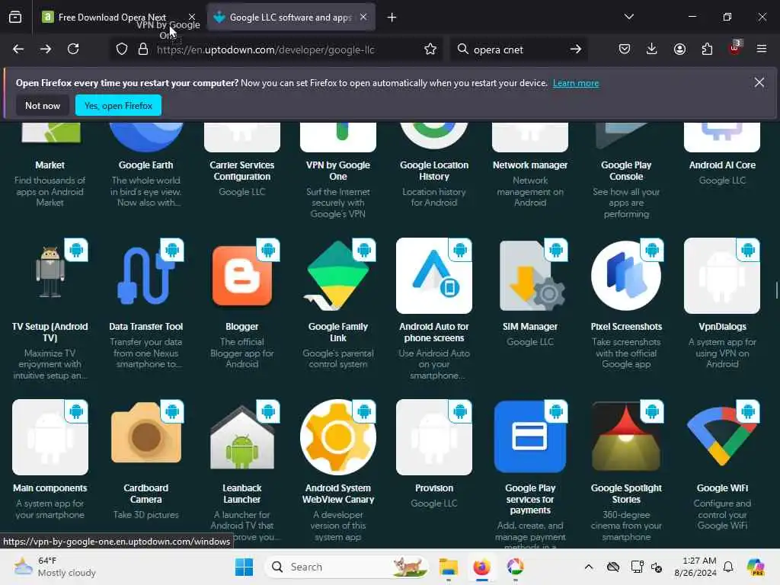This screenshot has width=780, height=585.
Task: Click the Not now button
Action: 43,105
